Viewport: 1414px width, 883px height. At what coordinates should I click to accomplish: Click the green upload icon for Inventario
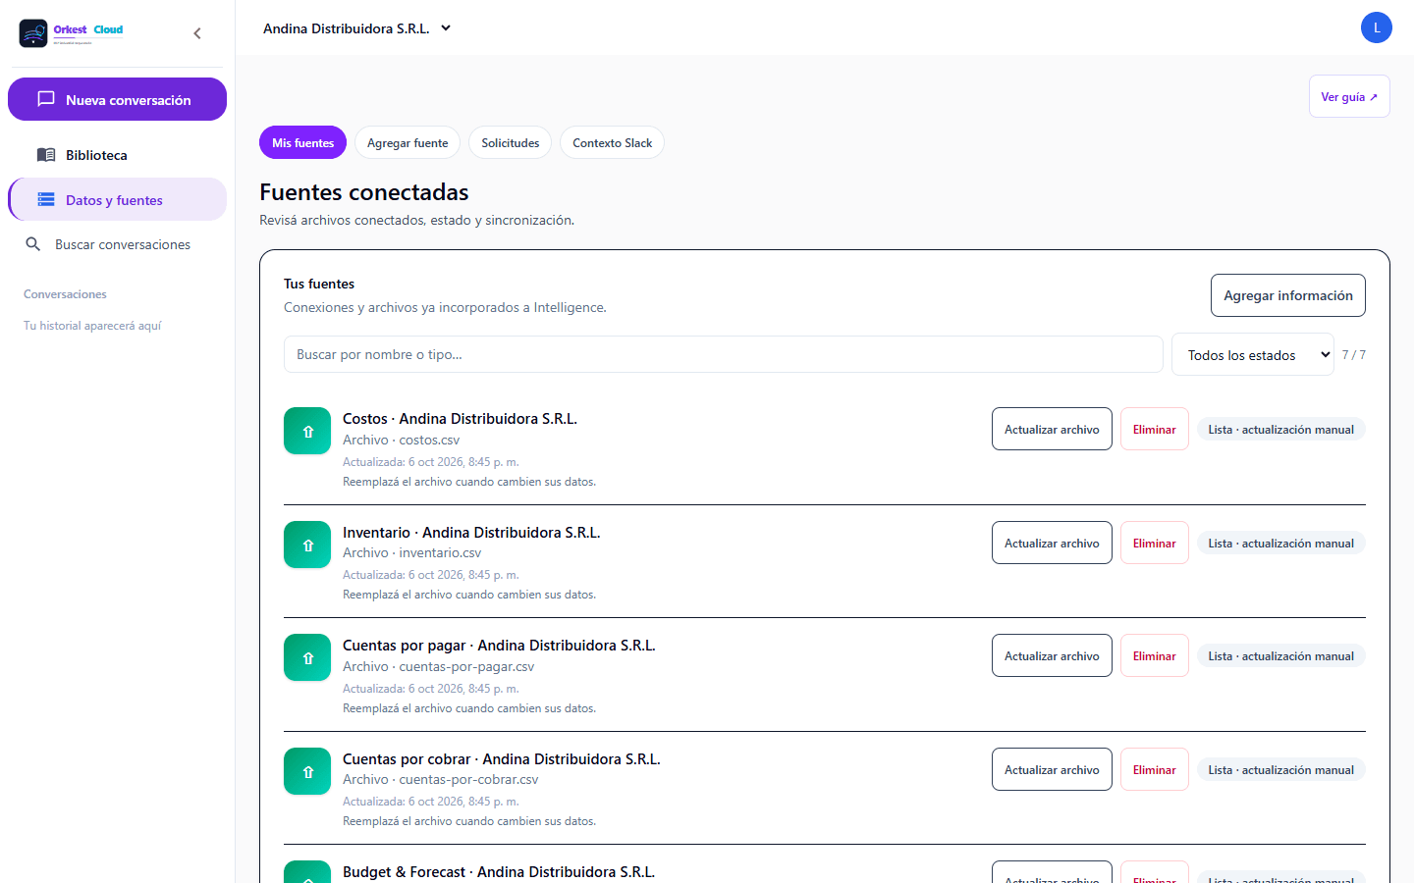coord(307,545)
